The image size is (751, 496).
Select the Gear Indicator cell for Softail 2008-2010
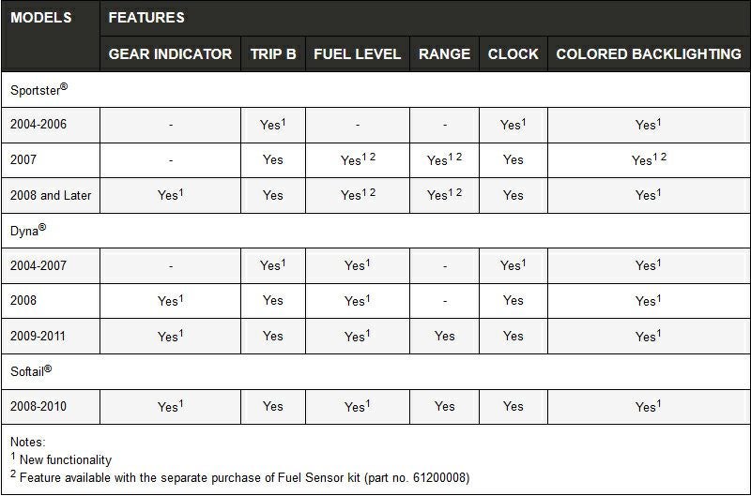170,406
